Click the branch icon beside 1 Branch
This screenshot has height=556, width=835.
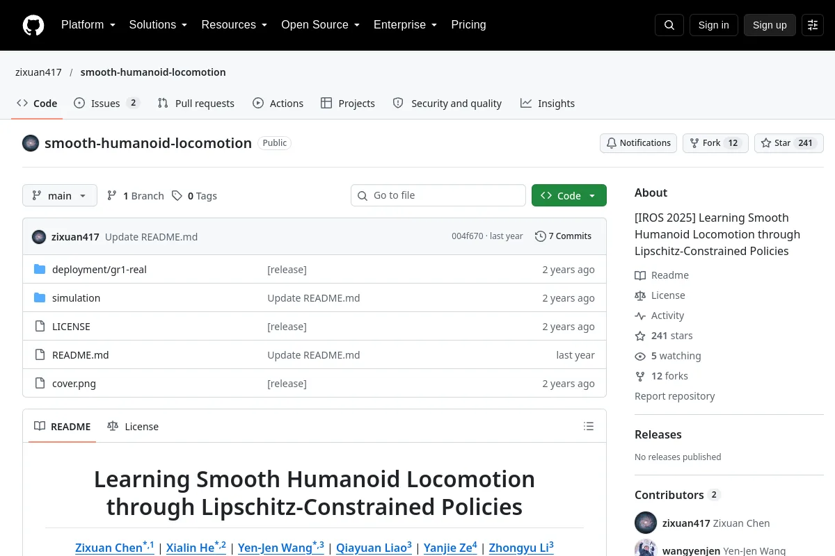click(x=112, y=196)
